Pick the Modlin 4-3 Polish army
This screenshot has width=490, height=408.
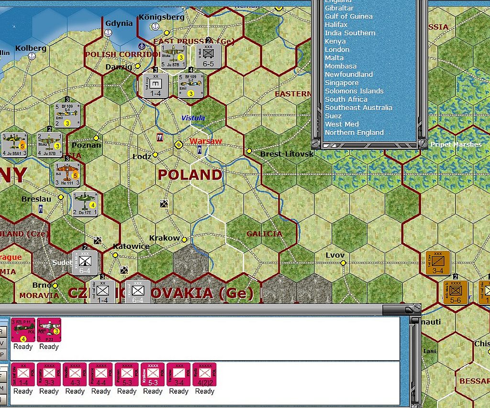(75, 375)
